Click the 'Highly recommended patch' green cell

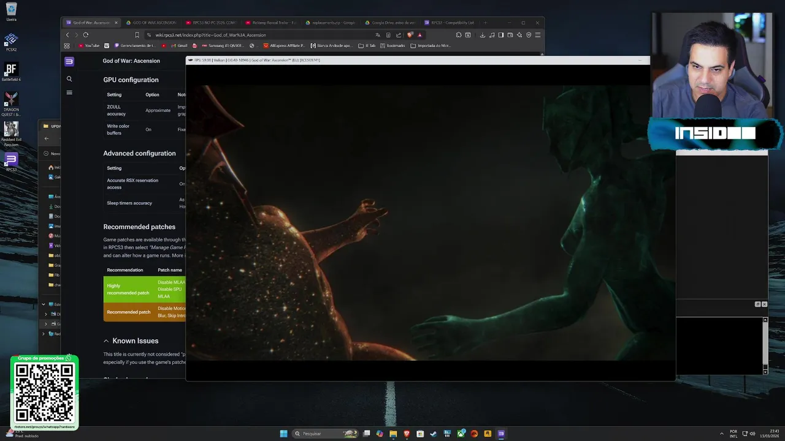[x=128, y=289]
